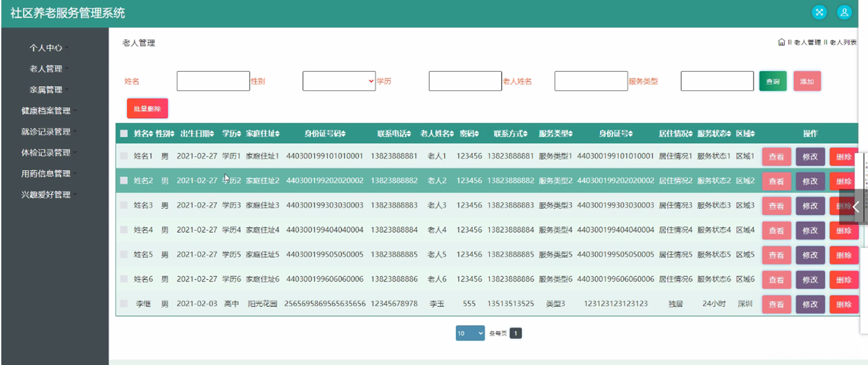This screenshot has height=365, width=868.
Task: Check the box for row 李继
Action: (124, 304)
